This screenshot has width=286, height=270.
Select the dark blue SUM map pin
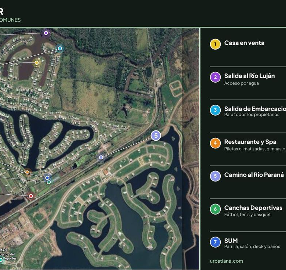click(47, 178)
